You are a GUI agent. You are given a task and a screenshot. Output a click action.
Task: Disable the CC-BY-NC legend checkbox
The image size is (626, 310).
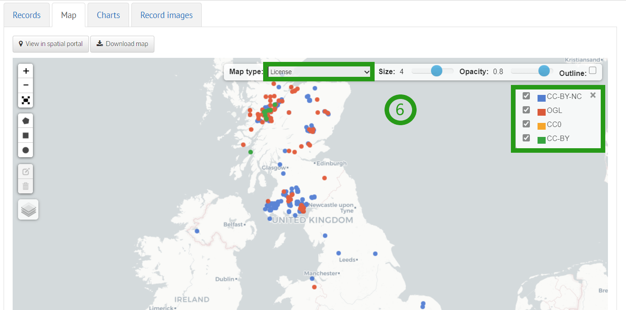(526, 95)
